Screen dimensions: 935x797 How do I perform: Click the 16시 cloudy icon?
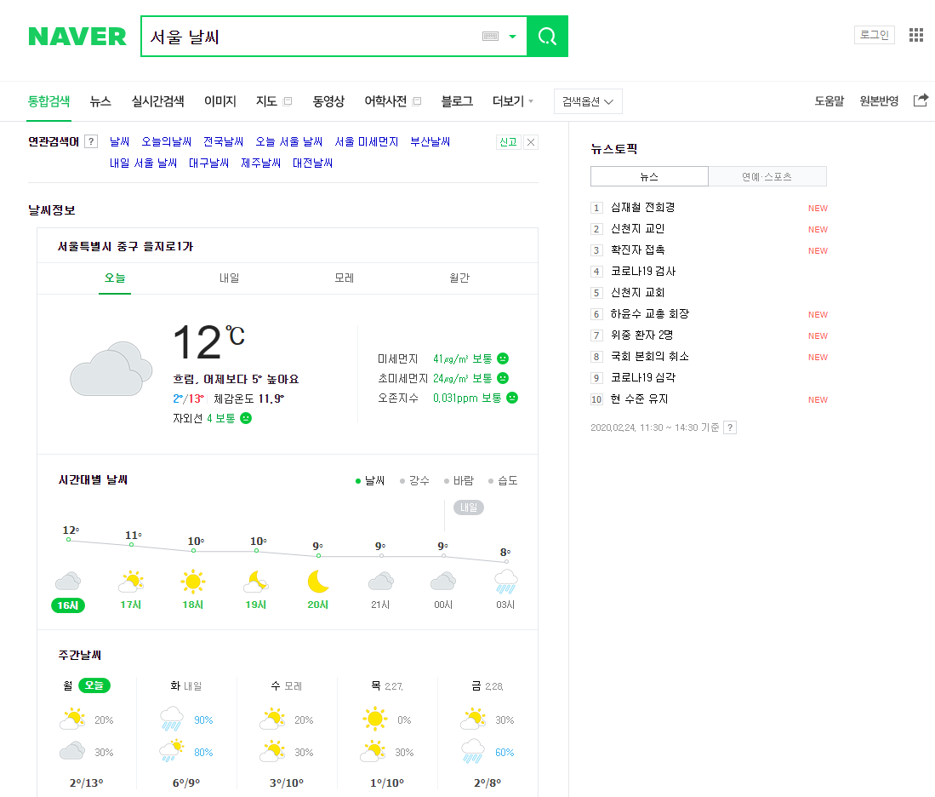(68, 581)
